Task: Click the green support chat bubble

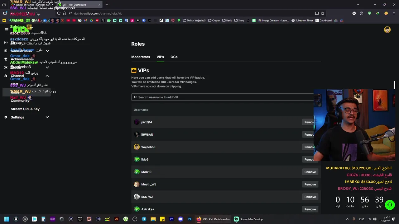Action: 390,205
